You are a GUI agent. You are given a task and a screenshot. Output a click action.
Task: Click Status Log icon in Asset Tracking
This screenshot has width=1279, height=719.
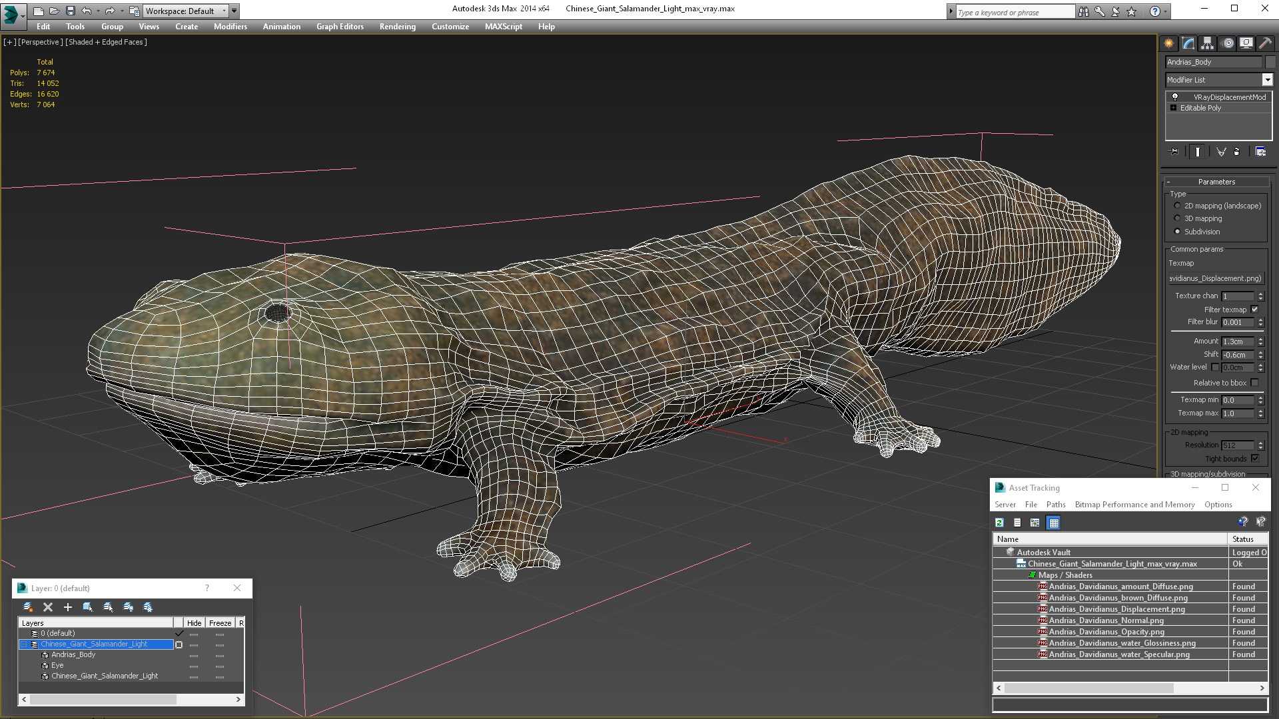coord(1017,523)
